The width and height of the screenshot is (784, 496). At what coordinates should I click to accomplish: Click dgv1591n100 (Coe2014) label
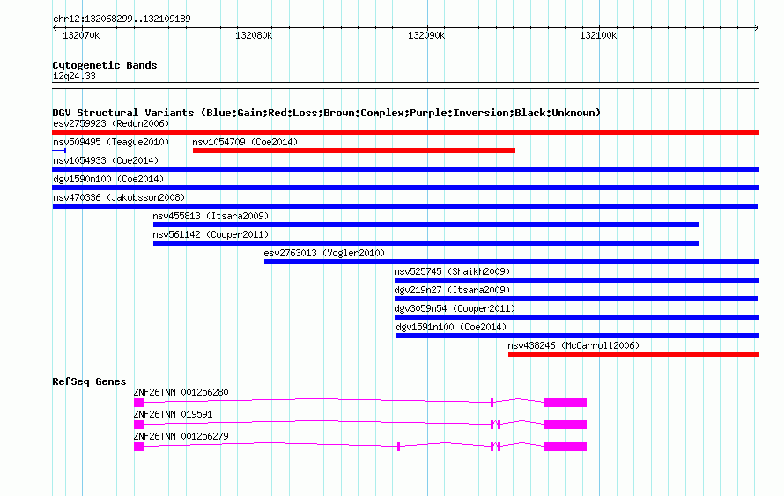coord(451,327)
